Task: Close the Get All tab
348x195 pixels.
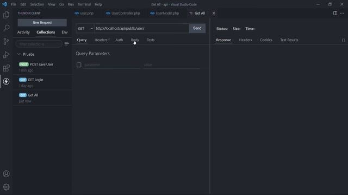Action: click(x=214, y=13)
